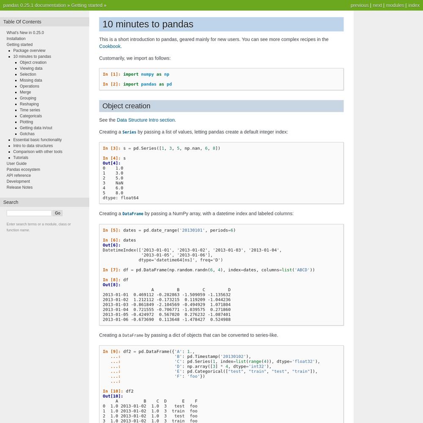Click the Search sidebar heading

click(x=11, y=202)
